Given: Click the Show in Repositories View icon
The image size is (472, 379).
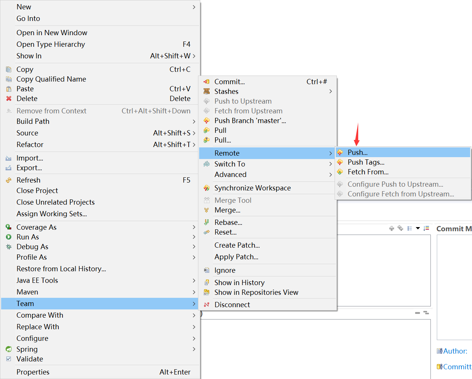Looking at the screenshot, I should tap(206, 292).
